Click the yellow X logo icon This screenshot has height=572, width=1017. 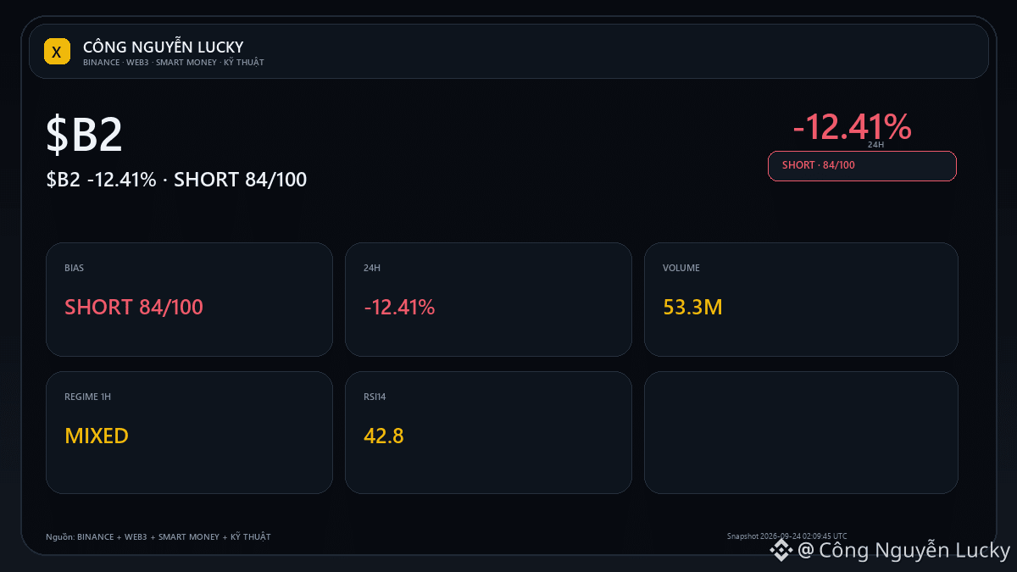point(57,52)
